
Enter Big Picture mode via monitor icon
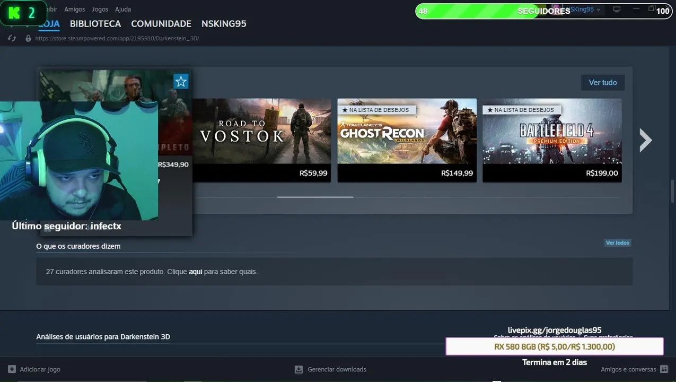click(x=617, y=10)
